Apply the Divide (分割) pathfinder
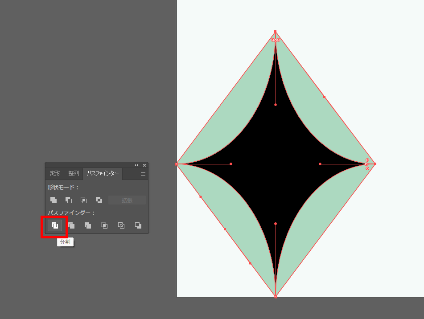The height and width of the screenshot is (319, 424). click(x=54, y=225)
